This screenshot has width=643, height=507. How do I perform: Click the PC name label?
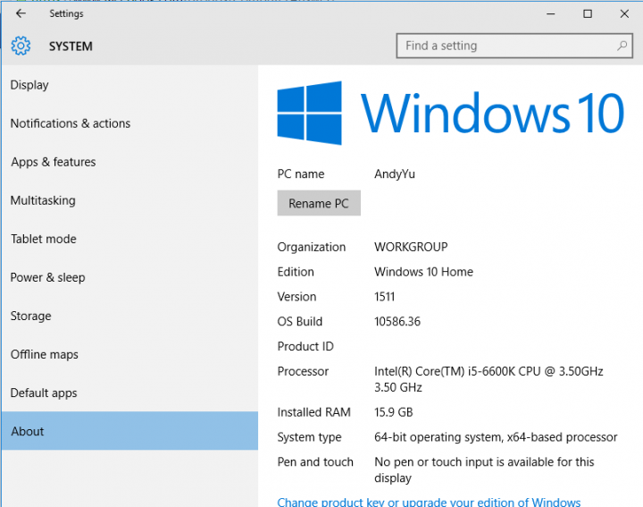coord(301,174)
